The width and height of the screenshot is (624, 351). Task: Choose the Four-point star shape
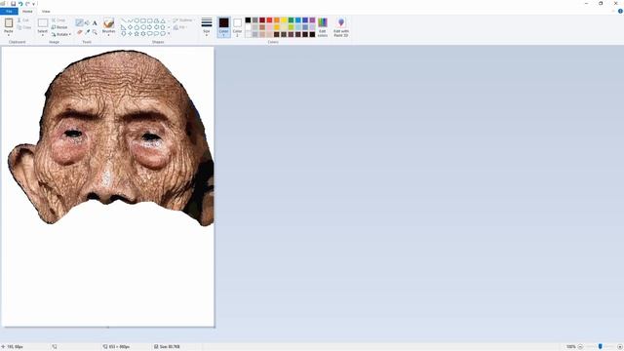130,34
